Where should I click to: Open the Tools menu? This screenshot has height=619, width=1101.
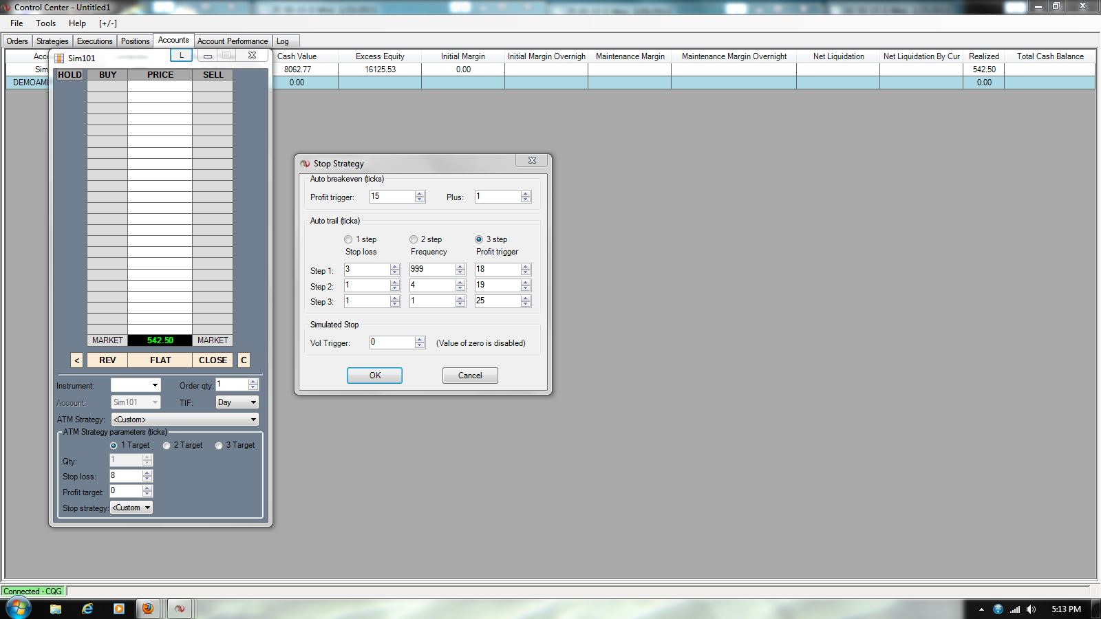coord(46,23)
